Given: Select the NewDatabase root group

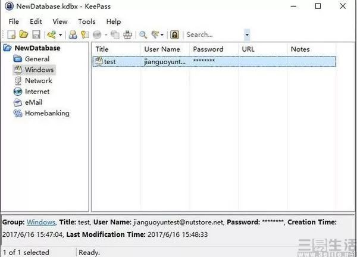Looking at the screenshot, I should tap(37, 48).
